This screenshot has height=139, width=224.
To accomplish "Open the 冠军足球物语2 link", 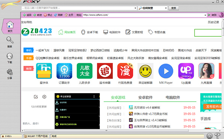I will pyautogui.click(x=78, y=50).
